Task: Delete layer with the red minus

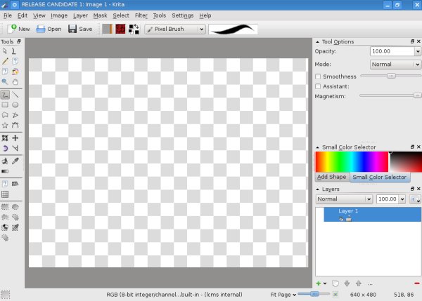Action: (x=417, y=283)
